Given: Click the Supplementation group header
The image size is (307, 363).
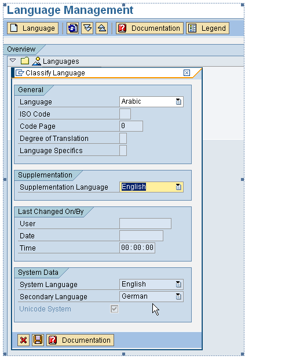Looking at the screenshot, I should (x=45, y=175).
